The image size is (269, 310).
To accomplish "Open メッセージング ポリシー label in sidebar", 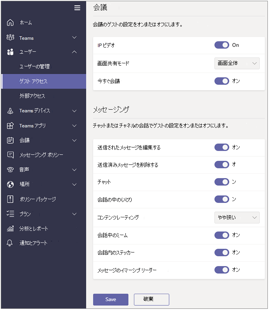I will pos(41,155).
